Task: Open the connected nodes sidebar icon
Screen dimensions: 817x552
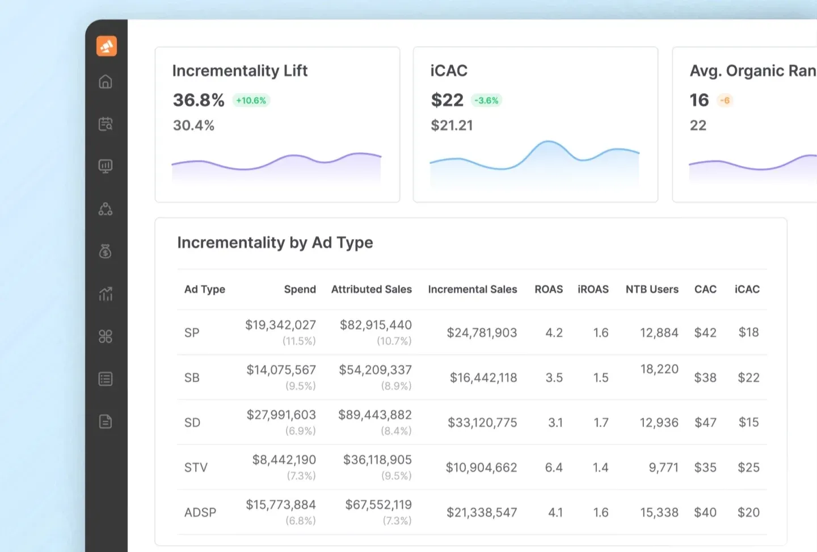Action: pyautogui.click(x=106, y=209)
